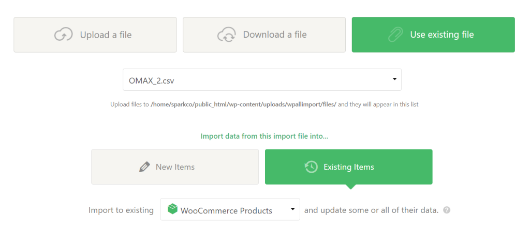Click the cloud download sync icon
This screenshot has height=231, width=530.
[226, 35]
